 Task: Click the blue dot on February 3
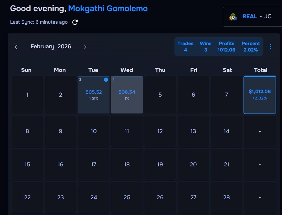tap(106, 80)
